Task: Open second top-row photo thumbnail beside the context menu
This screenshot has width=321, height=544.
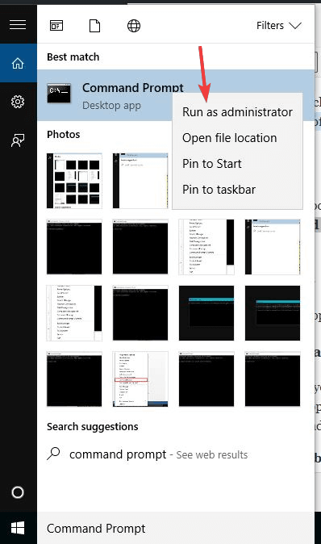Action: (140, 181)
